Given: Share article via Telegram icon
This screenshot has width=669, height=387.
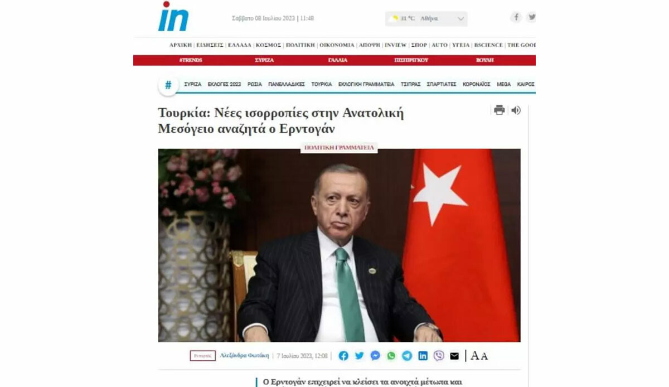Looking at the screenshot, I should [x=407, y=355].
